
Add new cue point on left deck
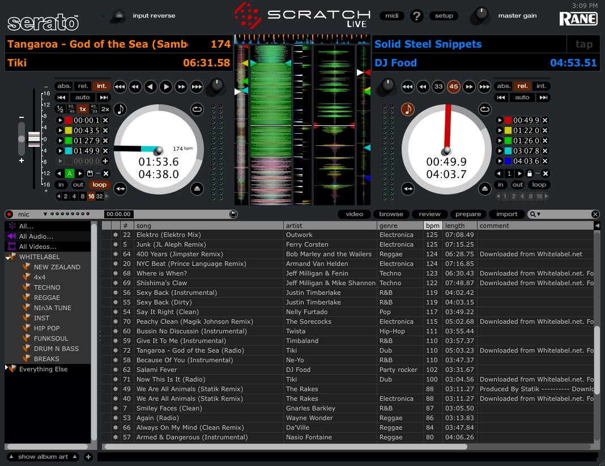[105, 161]
